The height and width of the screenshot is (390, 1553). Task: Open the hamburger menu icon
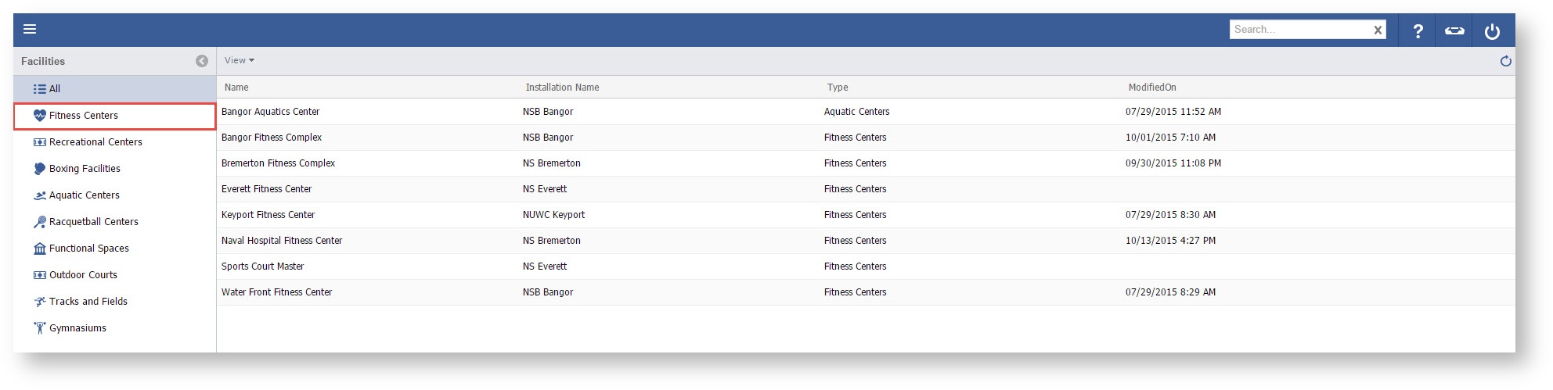(30, 30)
